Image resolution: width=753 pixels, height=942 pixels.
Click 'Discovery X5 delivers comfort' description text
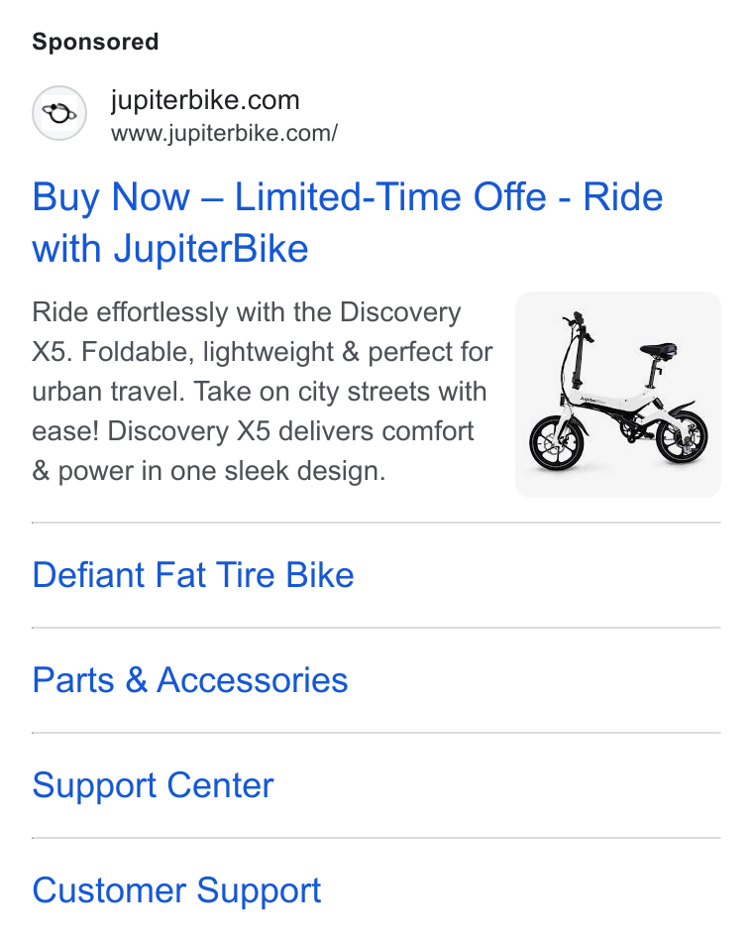point(290,431)
